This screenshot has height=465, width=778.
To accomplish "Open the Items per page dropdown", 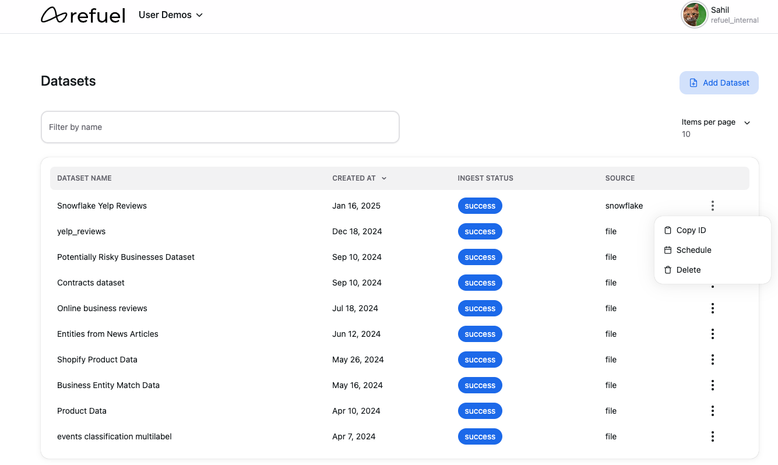I will (x=716, y=128).
